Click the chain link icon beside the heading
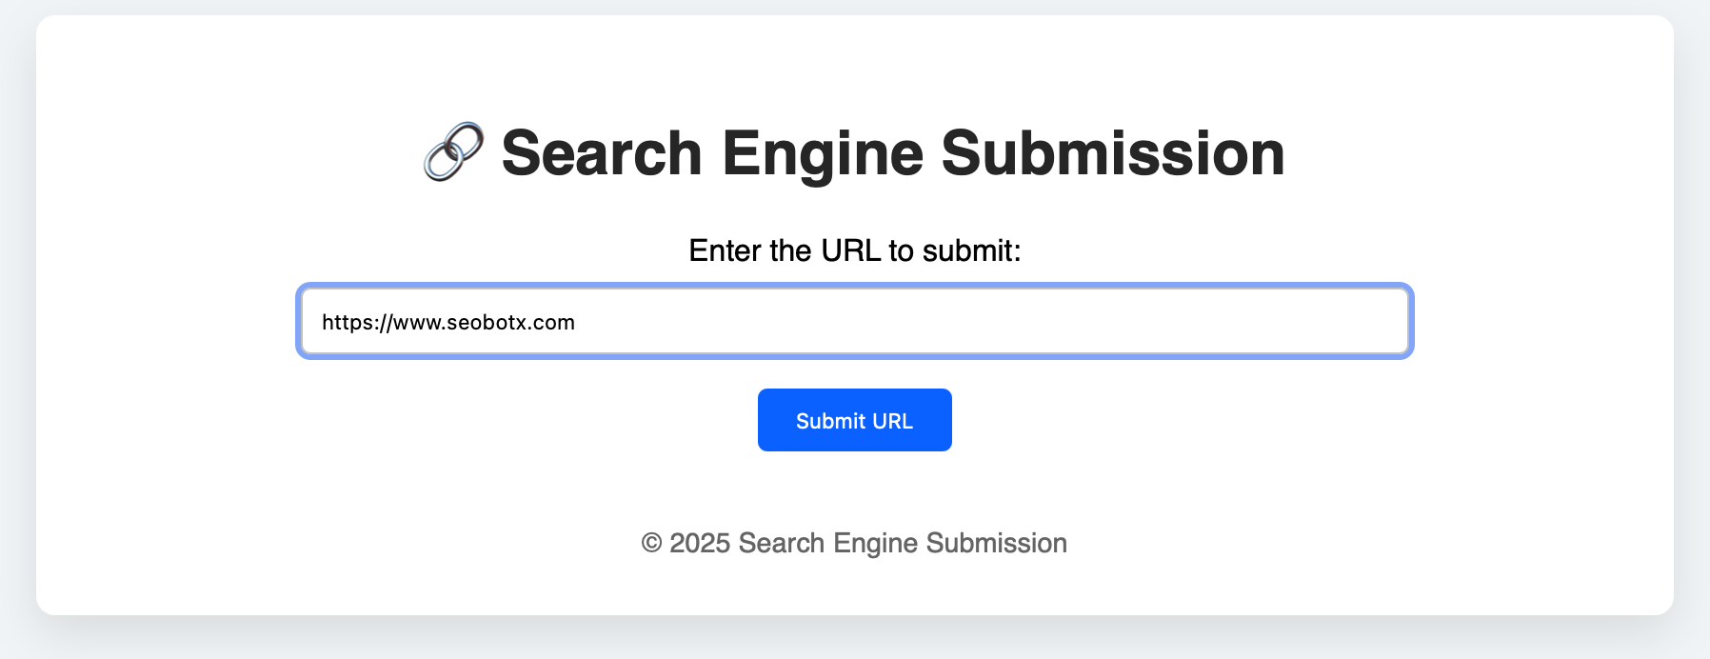The width and height of the screenshot is (1710, 659). click(x=453, y=152)
